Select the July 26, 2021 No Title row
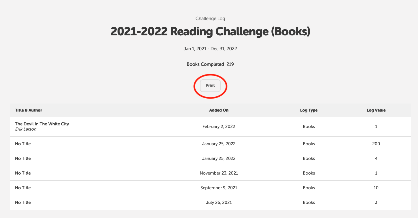418x218 pixels. 23,202
